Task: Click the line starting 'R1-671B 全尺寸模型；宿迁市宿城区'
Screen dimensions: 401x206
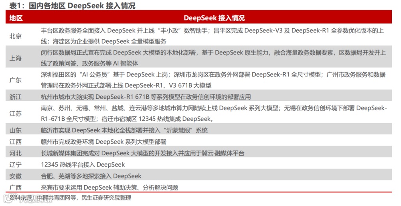Action: pyautogui.click(x=127, y=119)
